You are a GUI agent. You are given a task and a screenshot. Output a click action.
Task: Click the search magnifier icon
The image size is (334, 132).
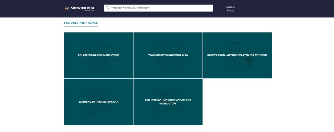click(x=107, y=8)
